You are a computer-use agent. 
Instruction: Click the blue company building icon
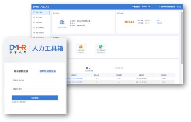62,22
